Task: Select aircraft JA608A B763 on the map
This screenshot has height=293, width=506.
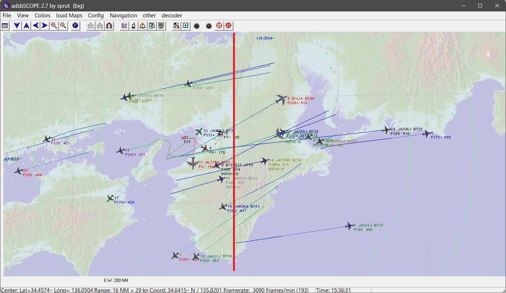Action: click(x=223, y=207)
